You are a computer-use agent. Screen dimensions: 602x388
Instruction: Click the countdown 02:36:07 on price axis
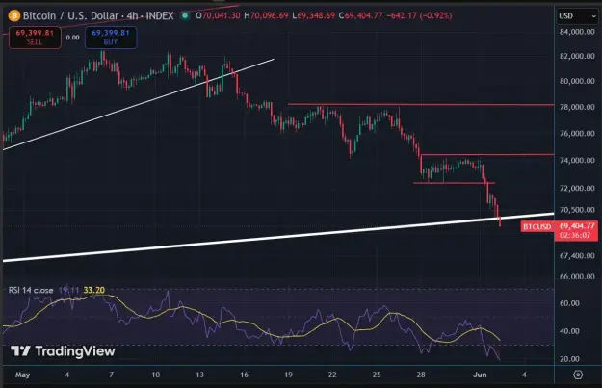point(575,235)
